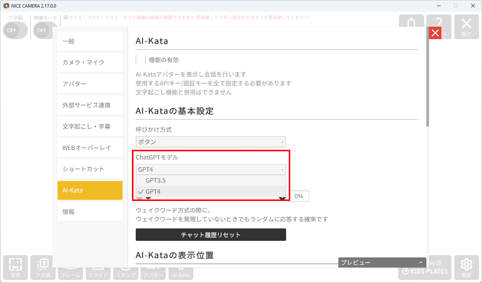This screenshot has width=482, height=283.
Task: Open the スタンプ stamp tool
Action: tap(126, 274)
